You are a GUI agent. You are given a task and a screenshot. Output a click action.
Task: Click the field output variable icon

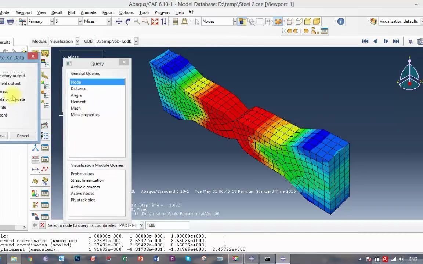pos(23,21)
